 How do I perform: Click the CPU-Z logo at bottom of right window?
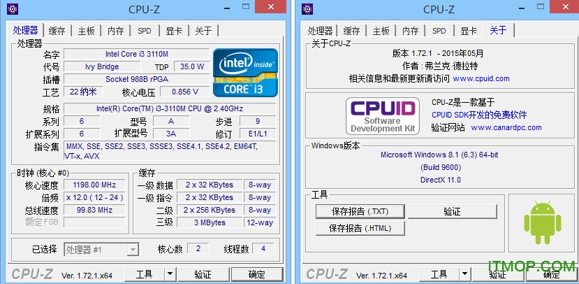point(327,274)
